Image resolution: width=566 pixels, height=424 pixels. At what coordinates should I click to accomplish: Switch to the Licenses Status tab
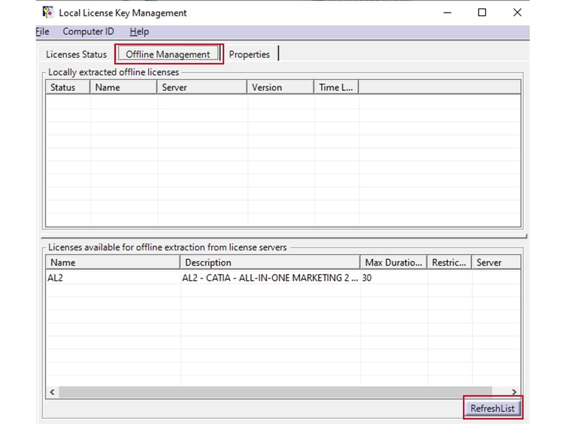click(x=76, y=54)
